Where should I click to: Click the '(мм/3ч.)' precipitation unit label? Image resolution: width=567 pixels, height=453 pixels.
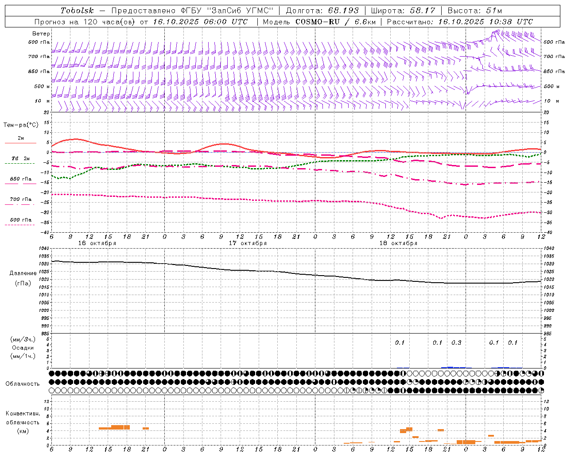23,339
